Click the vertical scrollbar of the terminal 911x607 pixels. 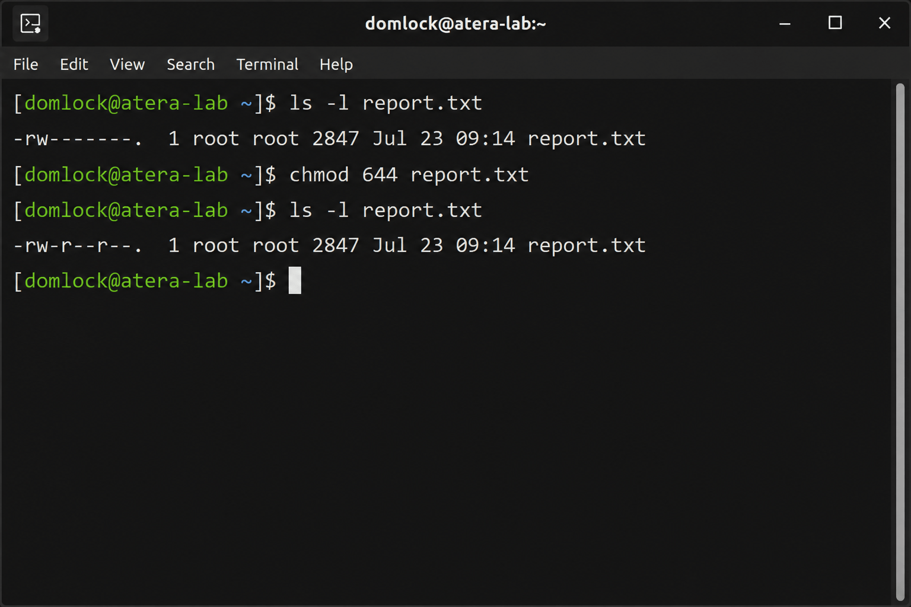[900, 342]
